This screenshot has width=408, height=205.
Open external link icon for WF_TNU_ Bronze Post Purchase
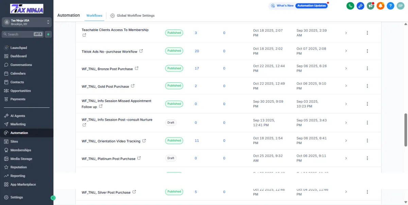[137, 68]
